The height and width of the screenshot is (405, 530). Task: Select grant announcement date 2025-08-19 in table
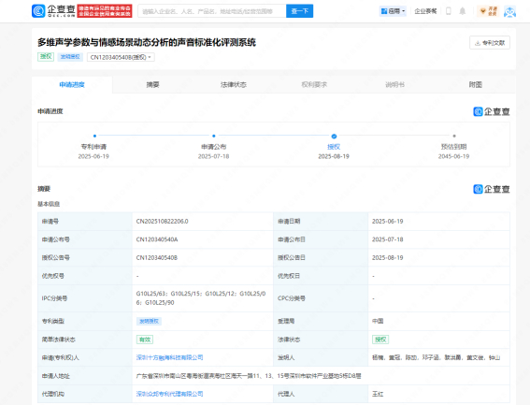pos(388,258)
